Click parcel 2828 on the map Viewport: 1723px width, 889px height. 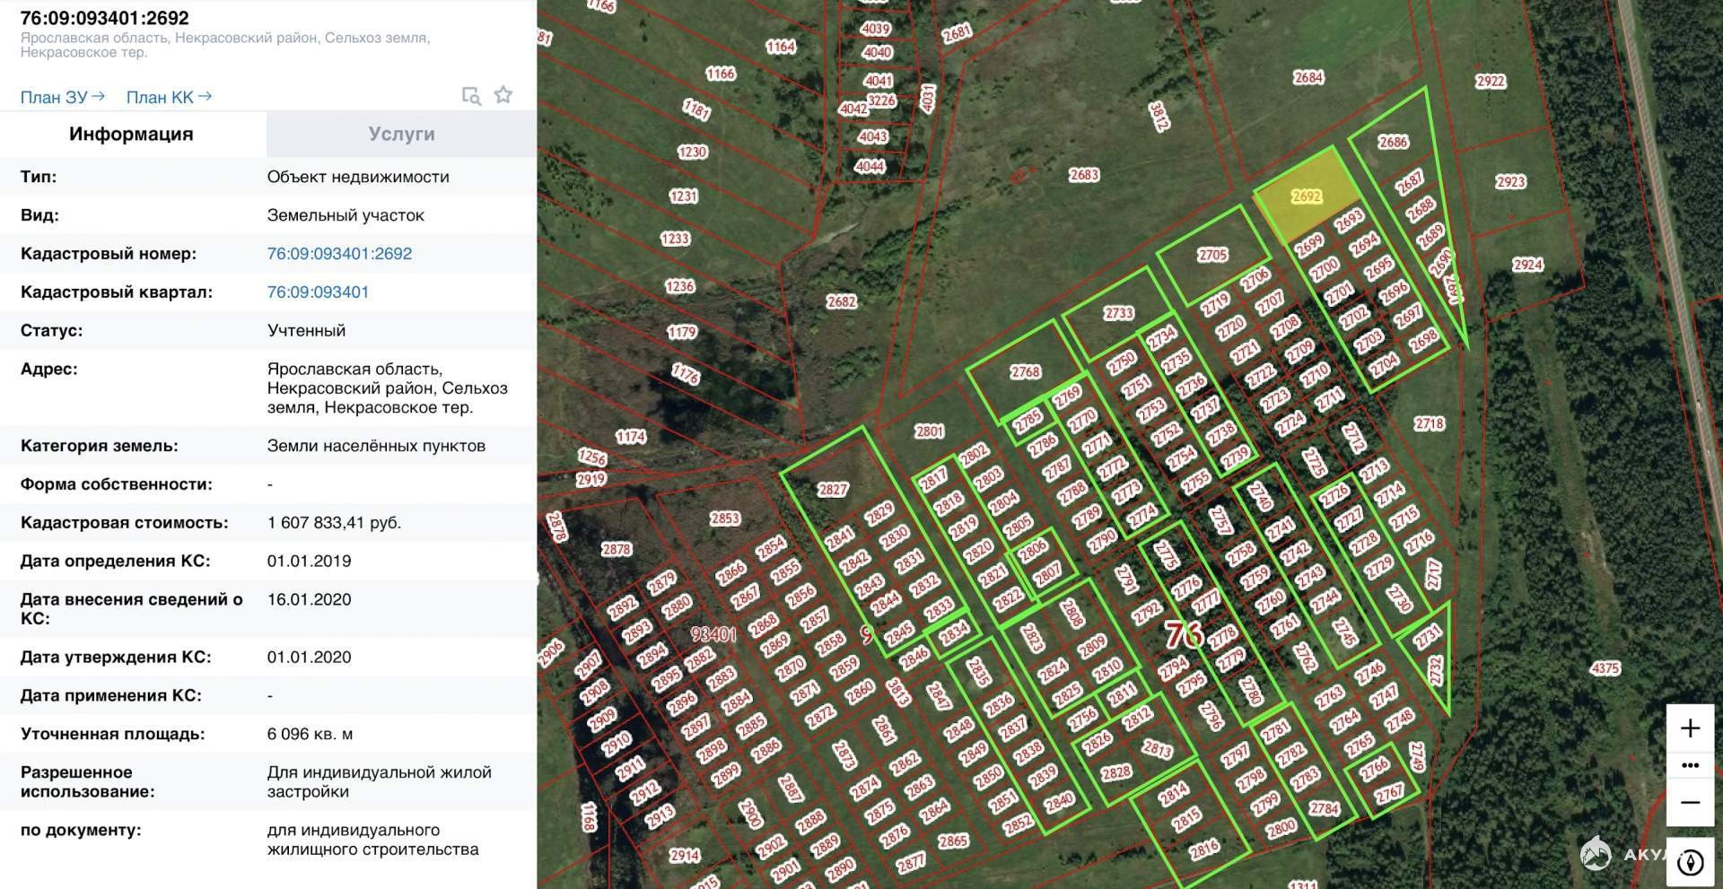click(1116, 772)
